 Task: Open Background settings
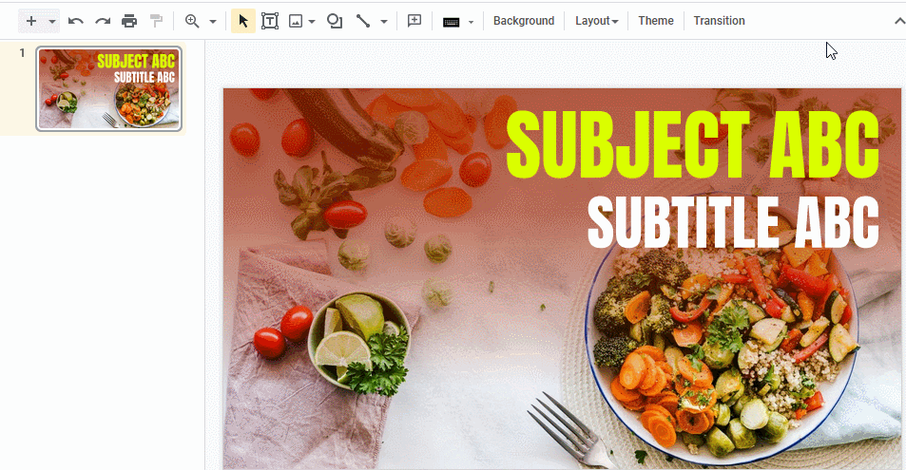coord(524,21)
